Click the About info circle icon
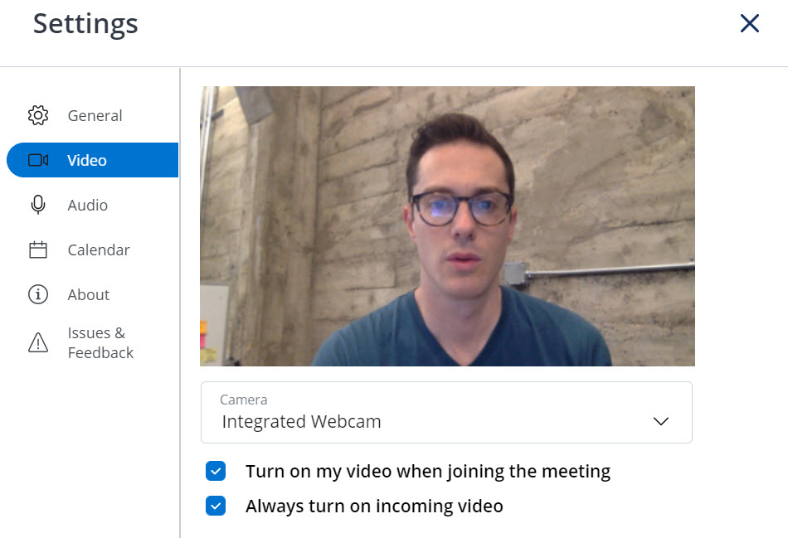Screen dimensions: 788x538 pyautogui.click(x=38, y=294)
